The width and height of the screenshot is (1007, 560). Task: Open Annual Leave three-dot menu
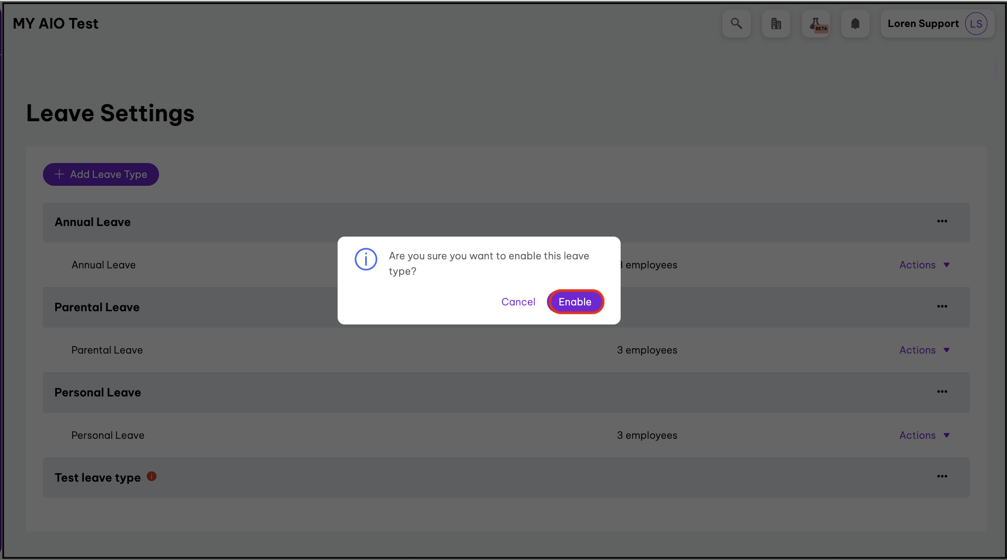pos(942,221)
